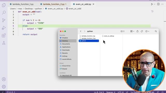Click the Ln 6, Col 5 status item

(x=99, y=92)
